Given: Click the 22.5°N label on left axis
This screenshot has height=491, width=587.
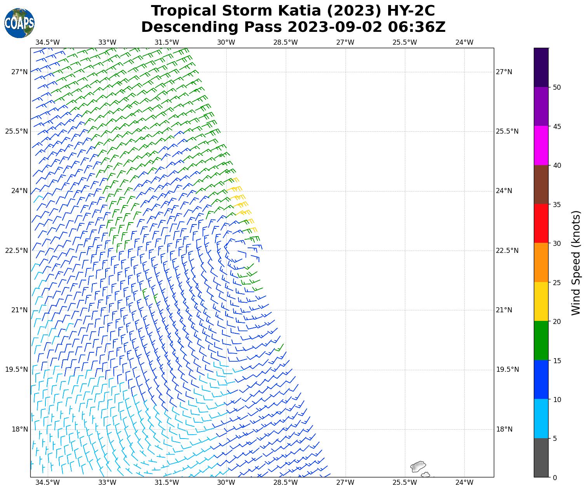Looking at the screenshot, I should [16, 251].
